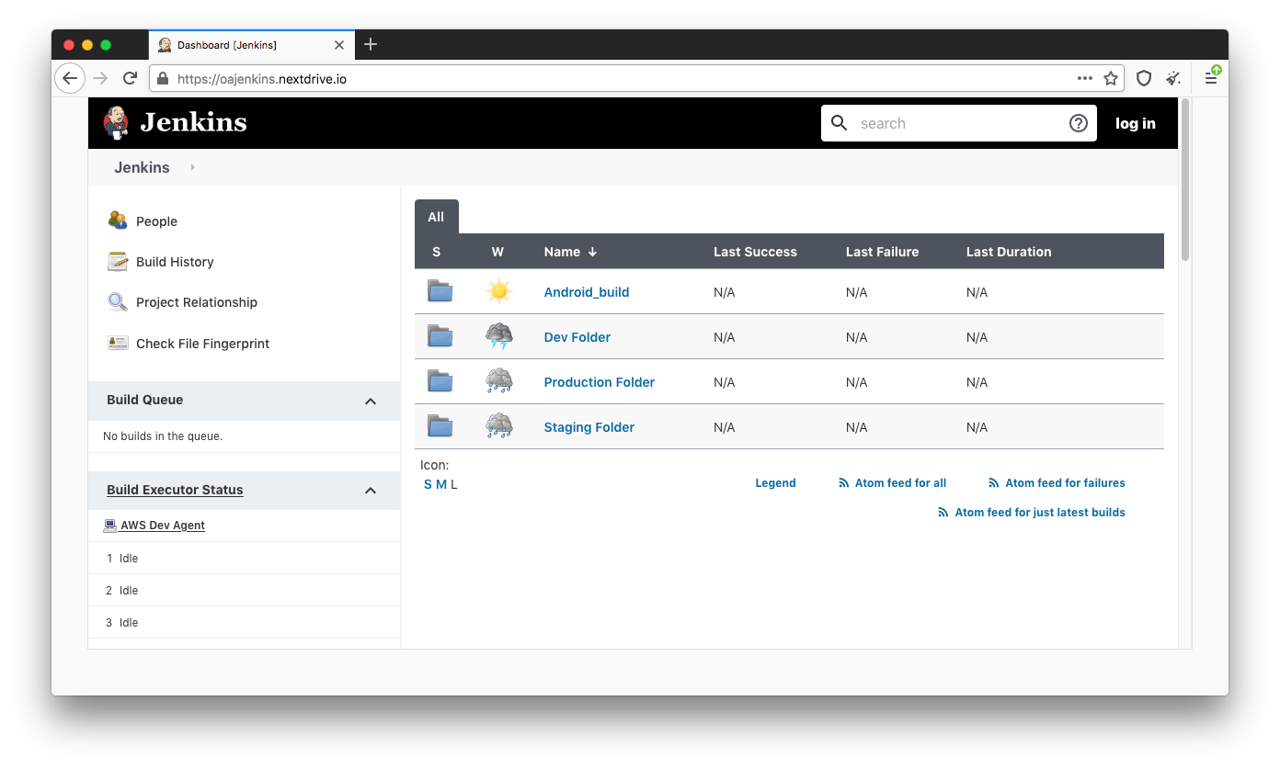
Task: Expand the Jenkins breadcrumb arrow
Action: pos(192,167)
